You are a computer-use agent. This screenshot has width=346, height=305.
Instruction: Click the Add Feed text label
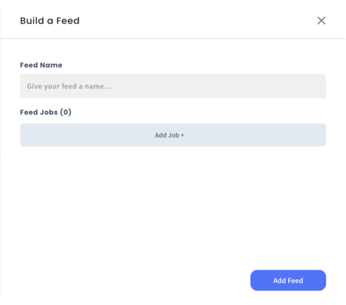(x=288, y=280)
